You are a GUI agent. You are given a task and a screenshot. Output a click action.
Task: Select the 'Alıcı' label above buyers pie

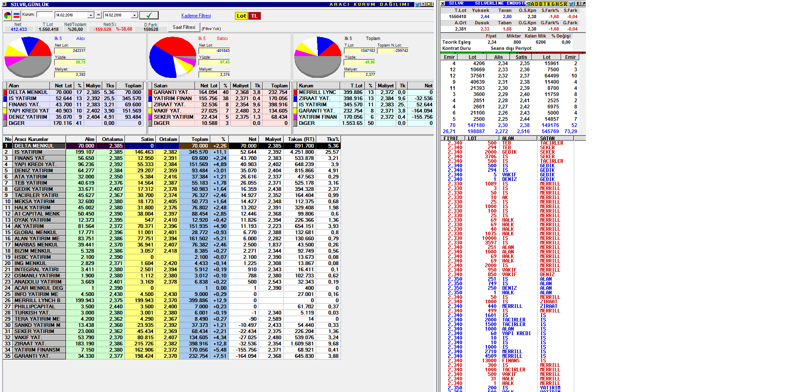[x=80, y=38]
